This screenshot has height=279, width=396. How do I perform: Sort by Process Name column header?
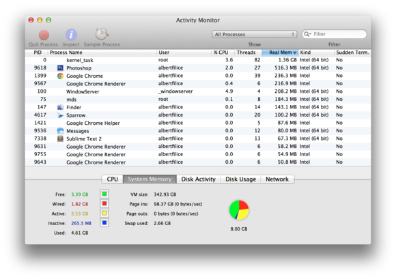[102, 53]
